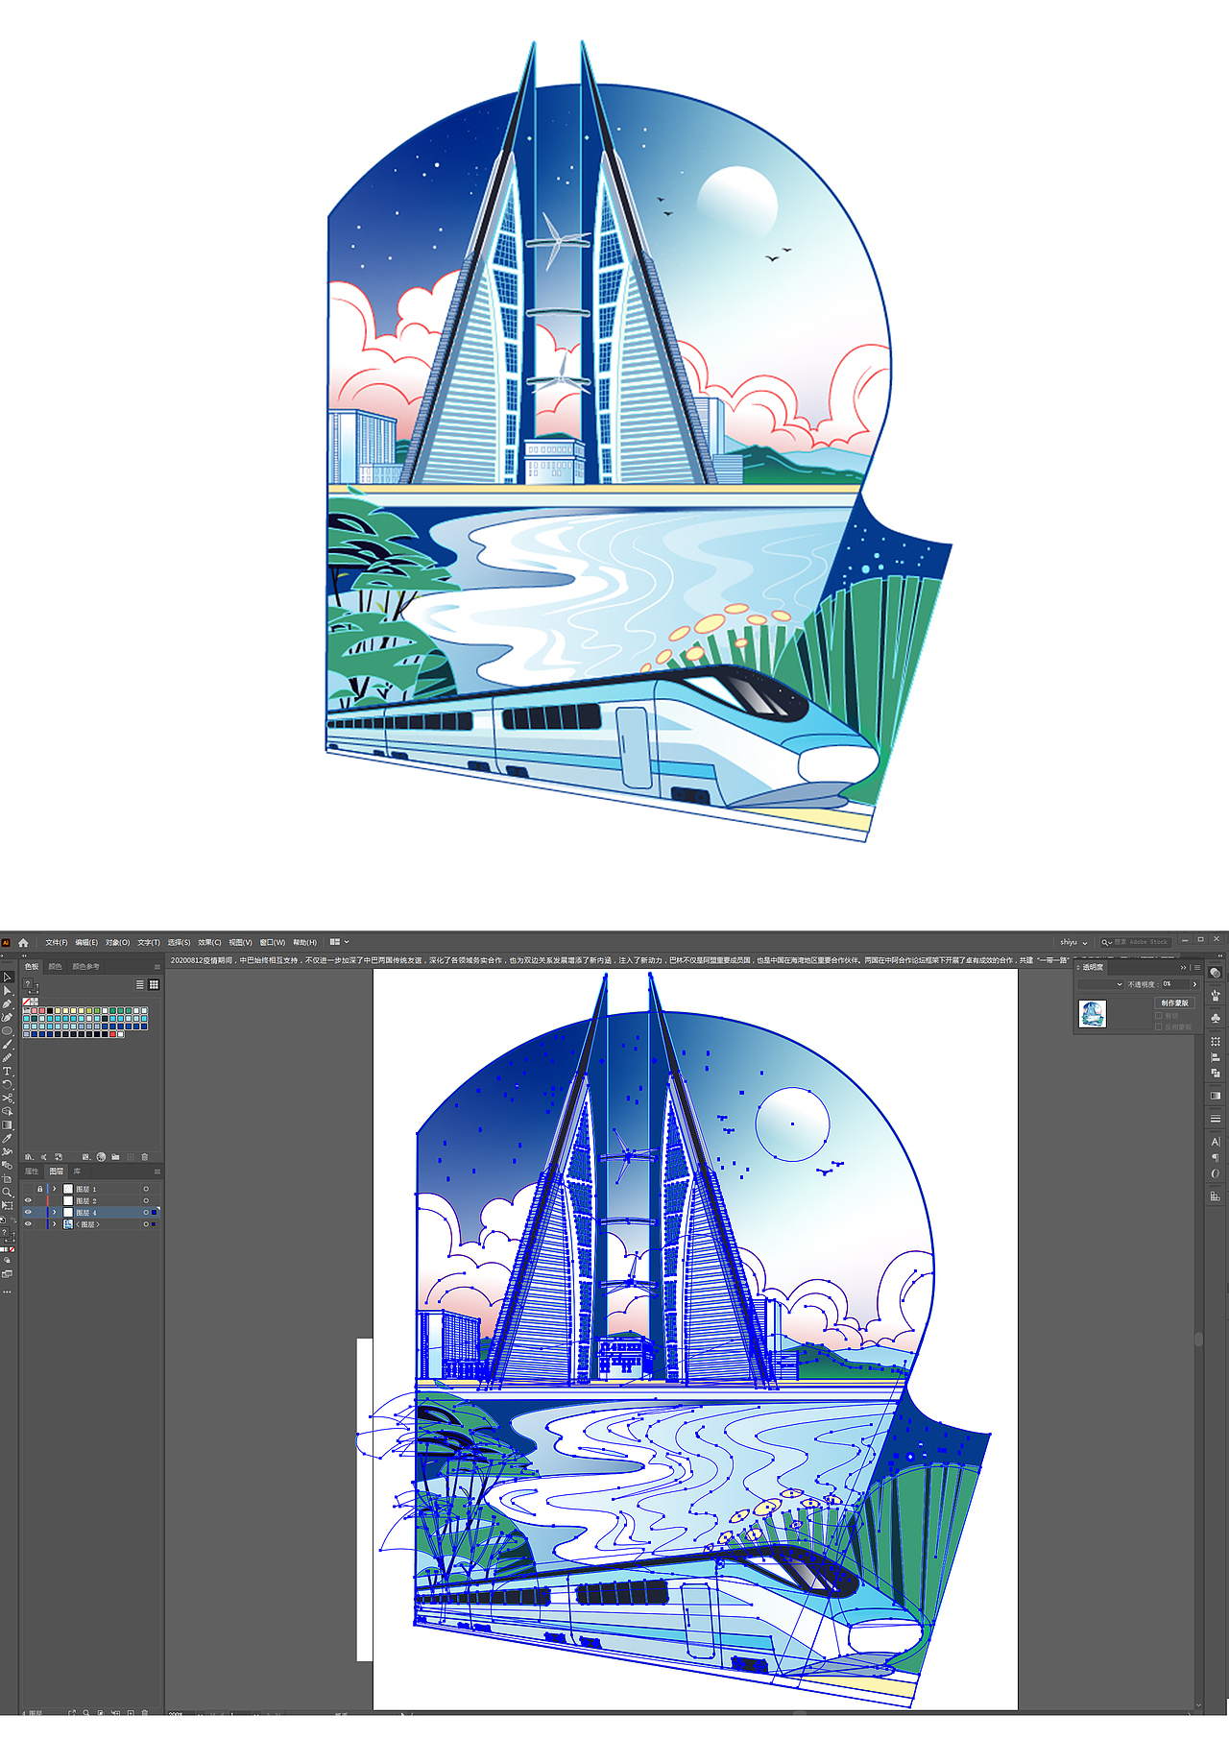The image size is (1229, 1739).
Task: Select the Rotate tool
Action: (x=7, y=1085)
